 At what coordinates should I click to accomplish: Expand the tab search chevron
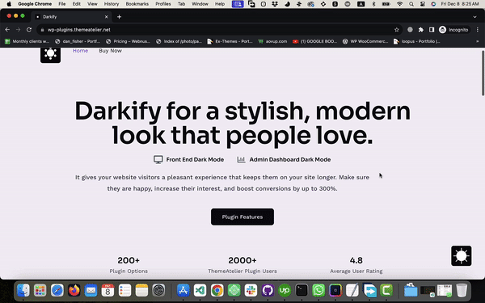(474, 17)
